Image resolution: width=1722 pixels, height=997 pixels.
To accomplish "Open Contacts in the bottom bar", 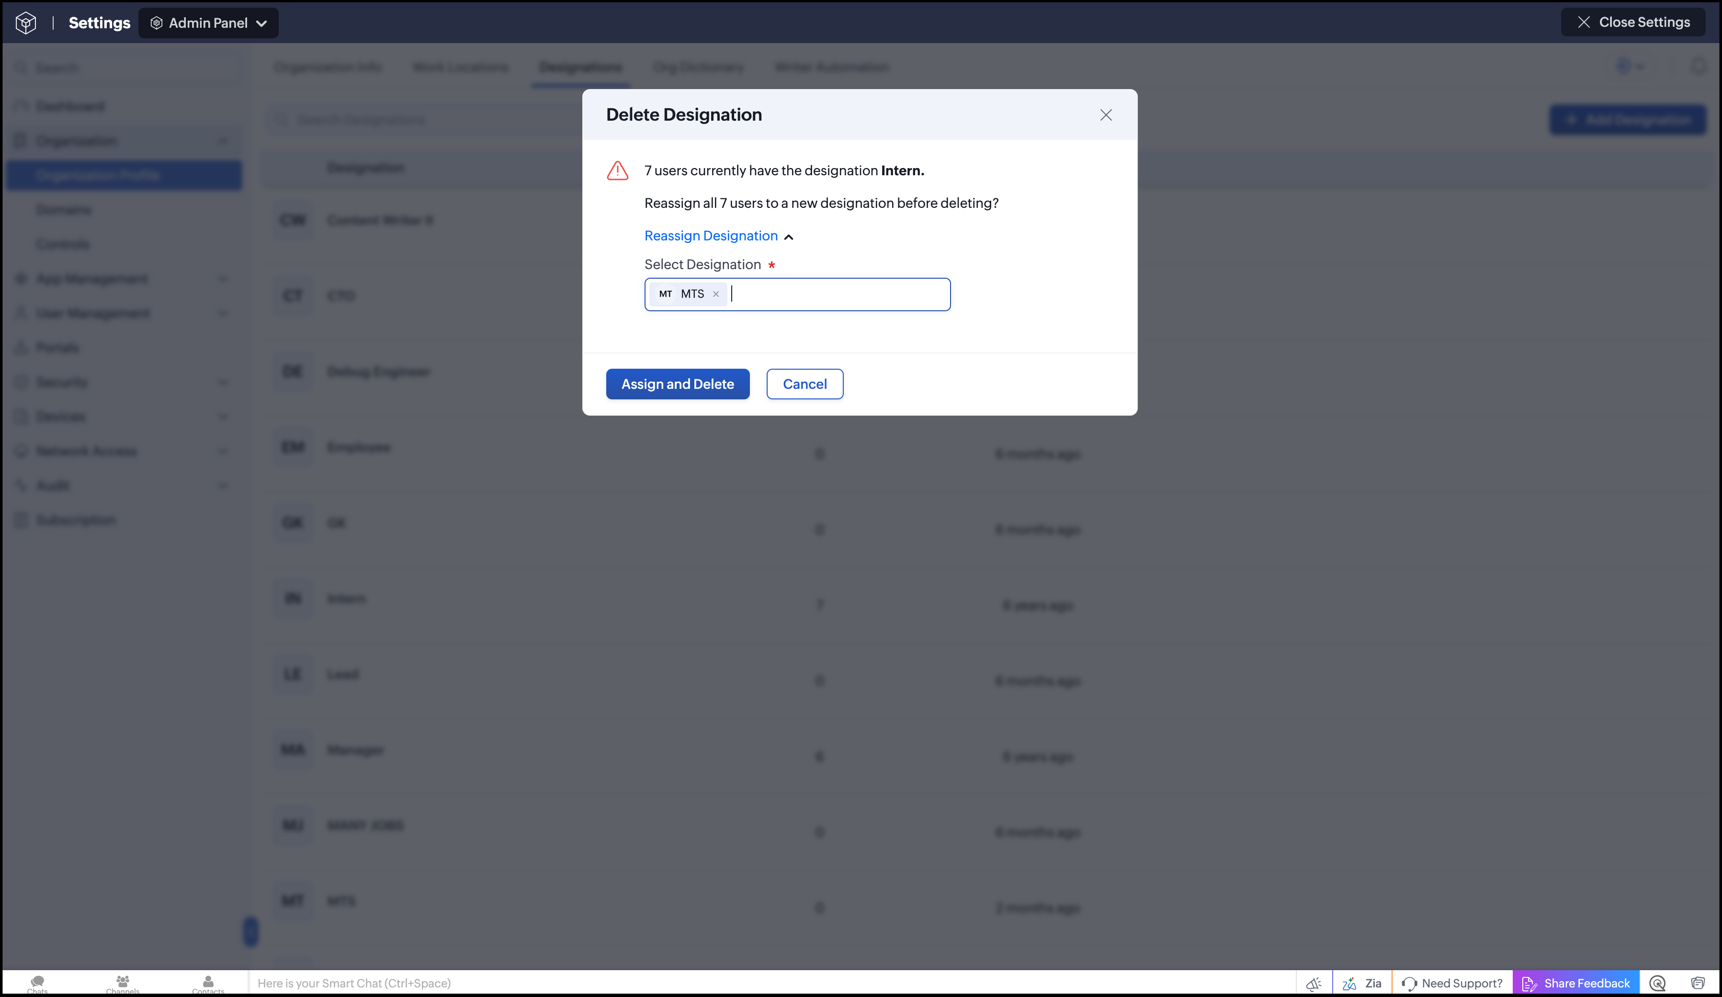I will (x=208, y=984).
